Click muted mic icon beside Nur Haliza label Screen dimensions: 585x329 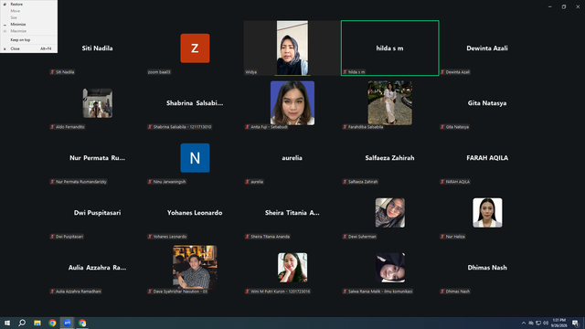click(x=442, y=237)
